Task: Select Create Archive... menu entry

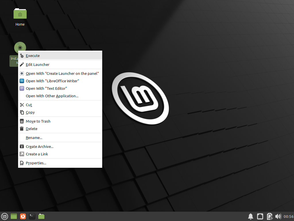Action: pos(60,146)
